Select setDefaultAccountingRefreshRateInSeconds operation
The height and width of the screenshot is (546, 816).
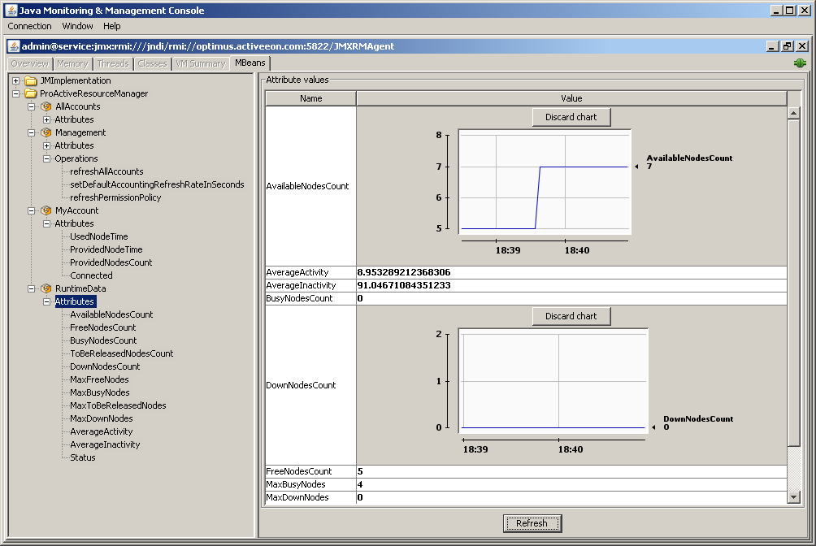pos(157,184)
